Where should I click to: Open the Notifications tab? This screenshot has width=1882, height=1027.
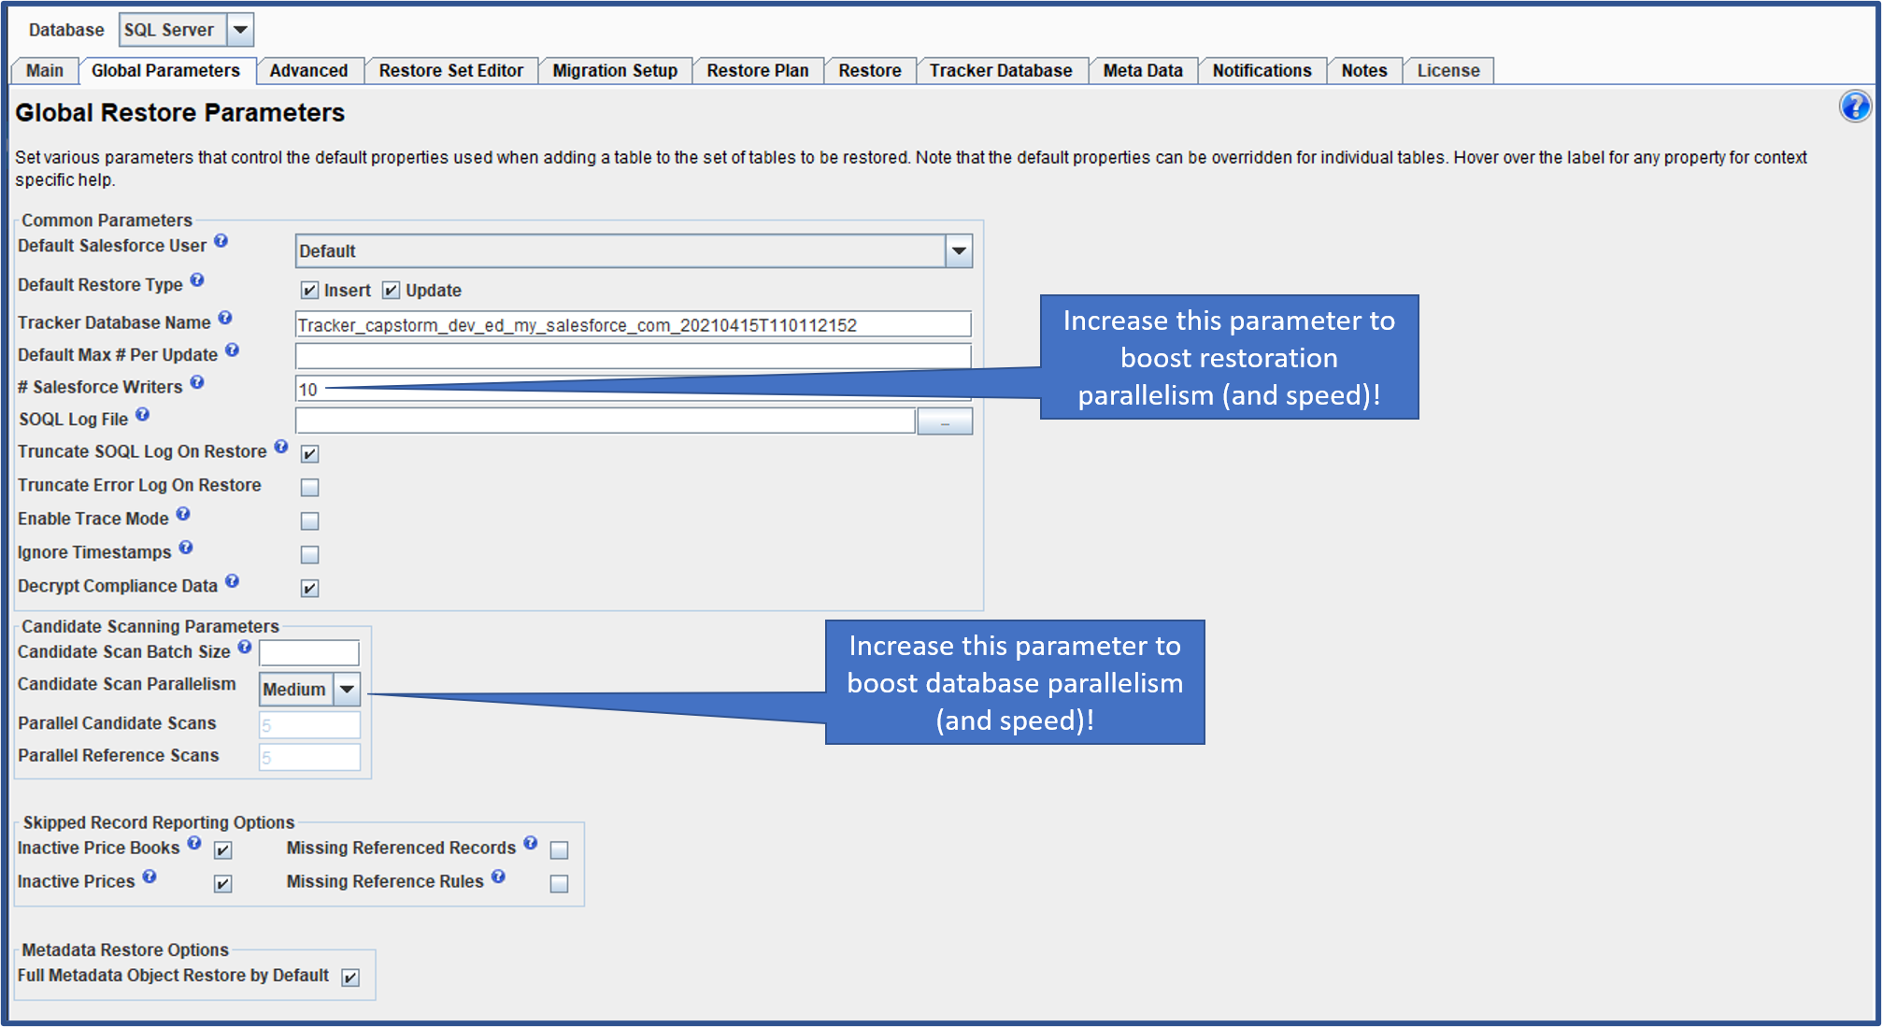pyautogui.click(x=1262, y=71)
